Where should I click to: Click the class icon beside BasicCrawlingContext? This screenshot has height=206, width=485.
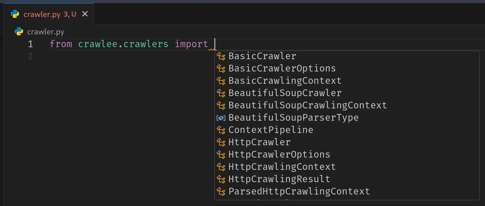[x=221, y=81]
